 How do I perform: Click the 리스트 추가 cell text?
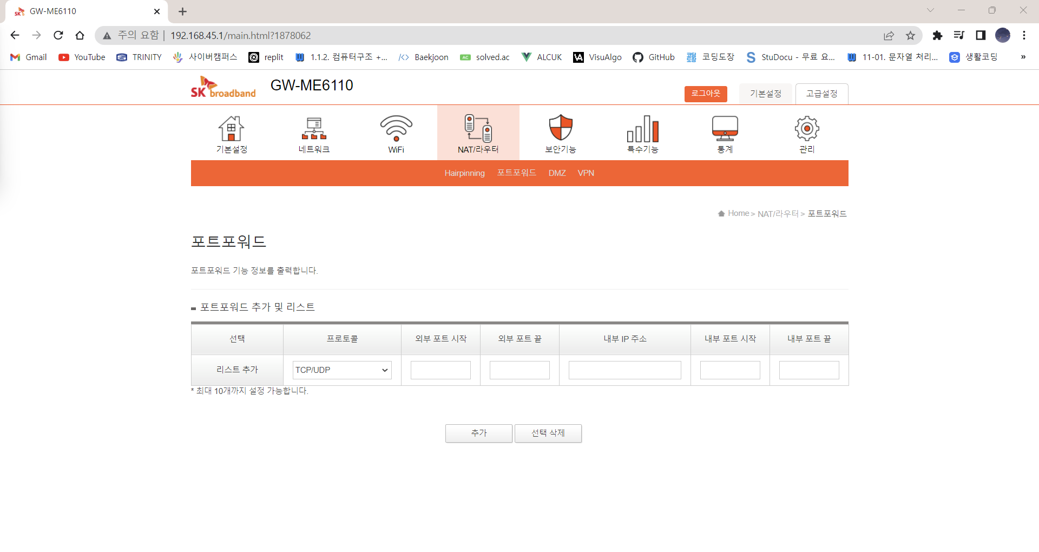[237, 370]
